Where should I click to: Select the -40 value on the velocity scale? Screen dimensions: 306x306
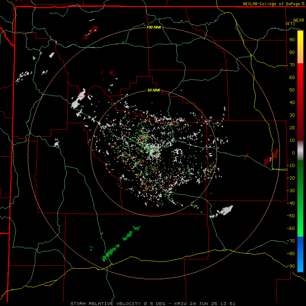pyautogui.click(x=291, y=203)
